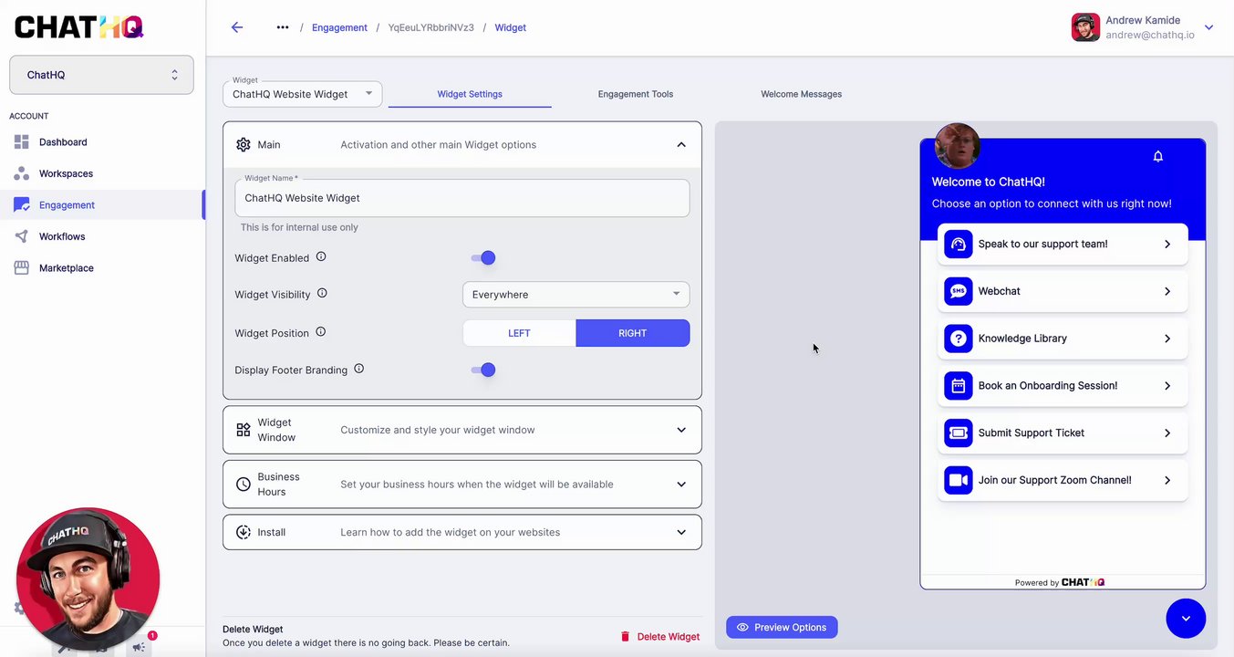
Task: Click the Preview Options button
Action: tap(782, 627)
